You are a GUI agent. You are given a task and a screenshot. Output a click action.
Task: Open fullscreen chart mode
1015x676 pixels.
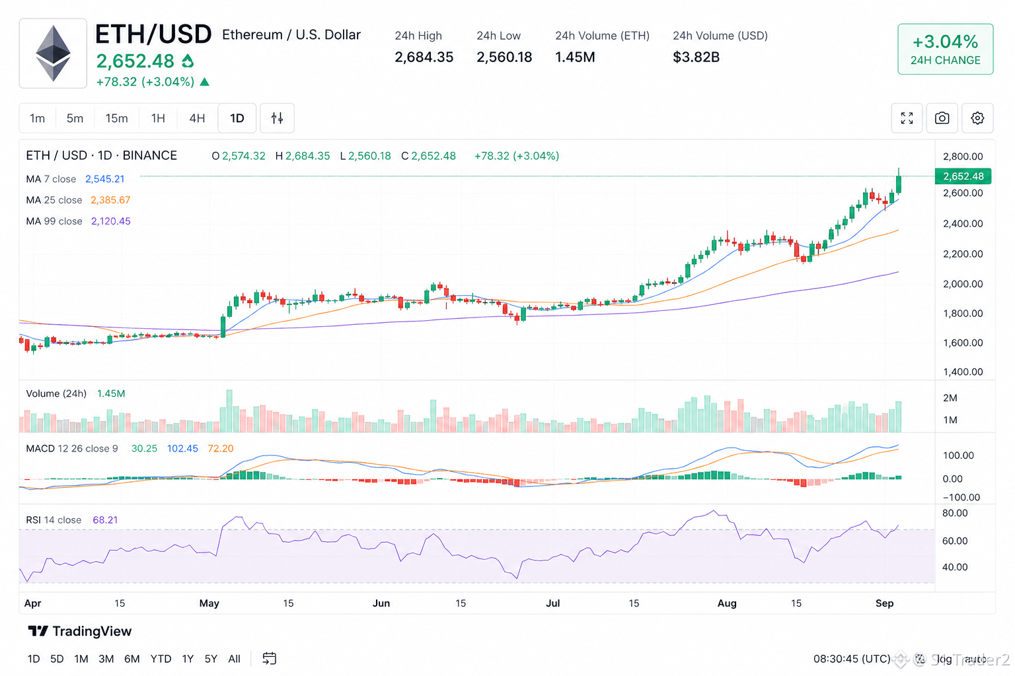click(x=907, y=118)
